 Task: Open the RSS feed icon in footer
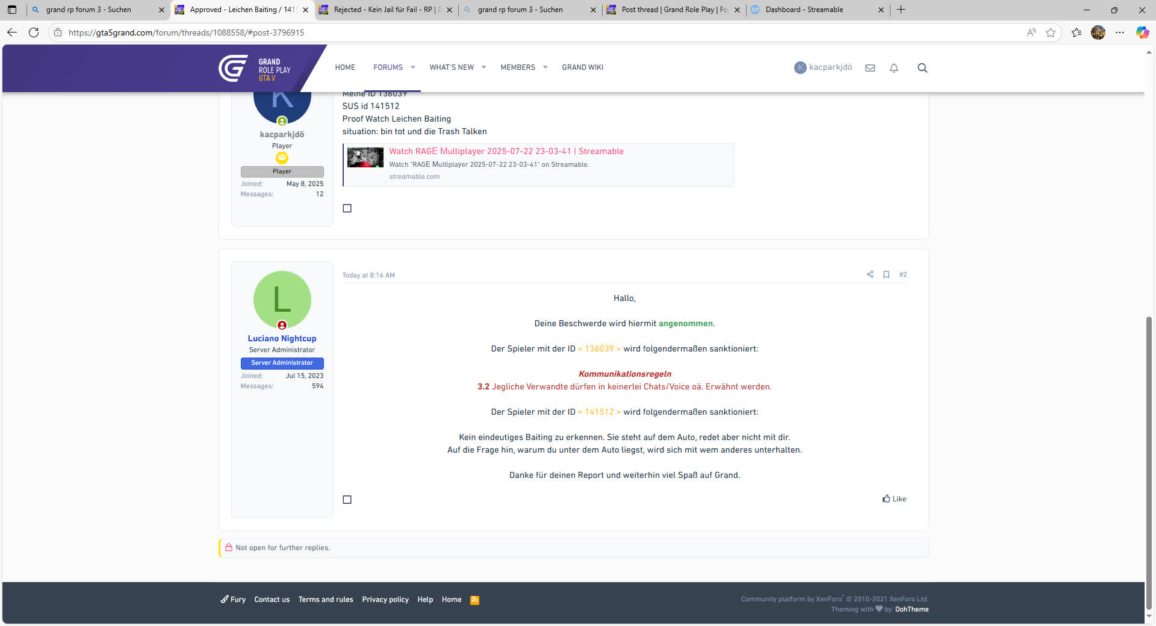coord(474,600)
